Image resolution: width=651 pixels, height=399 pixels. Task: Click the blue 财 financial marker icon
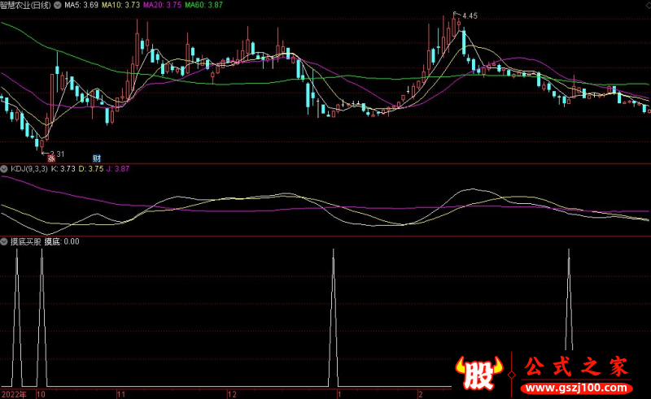pyautogui.click(x=97, y=158)
